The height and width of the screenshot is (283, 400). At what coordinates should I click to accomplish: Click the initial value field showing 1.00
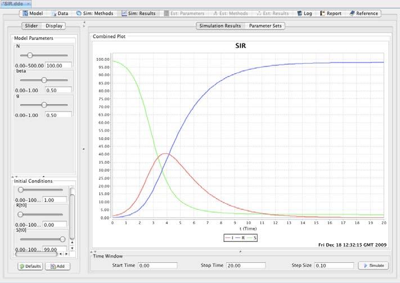[x=55, y=200]
